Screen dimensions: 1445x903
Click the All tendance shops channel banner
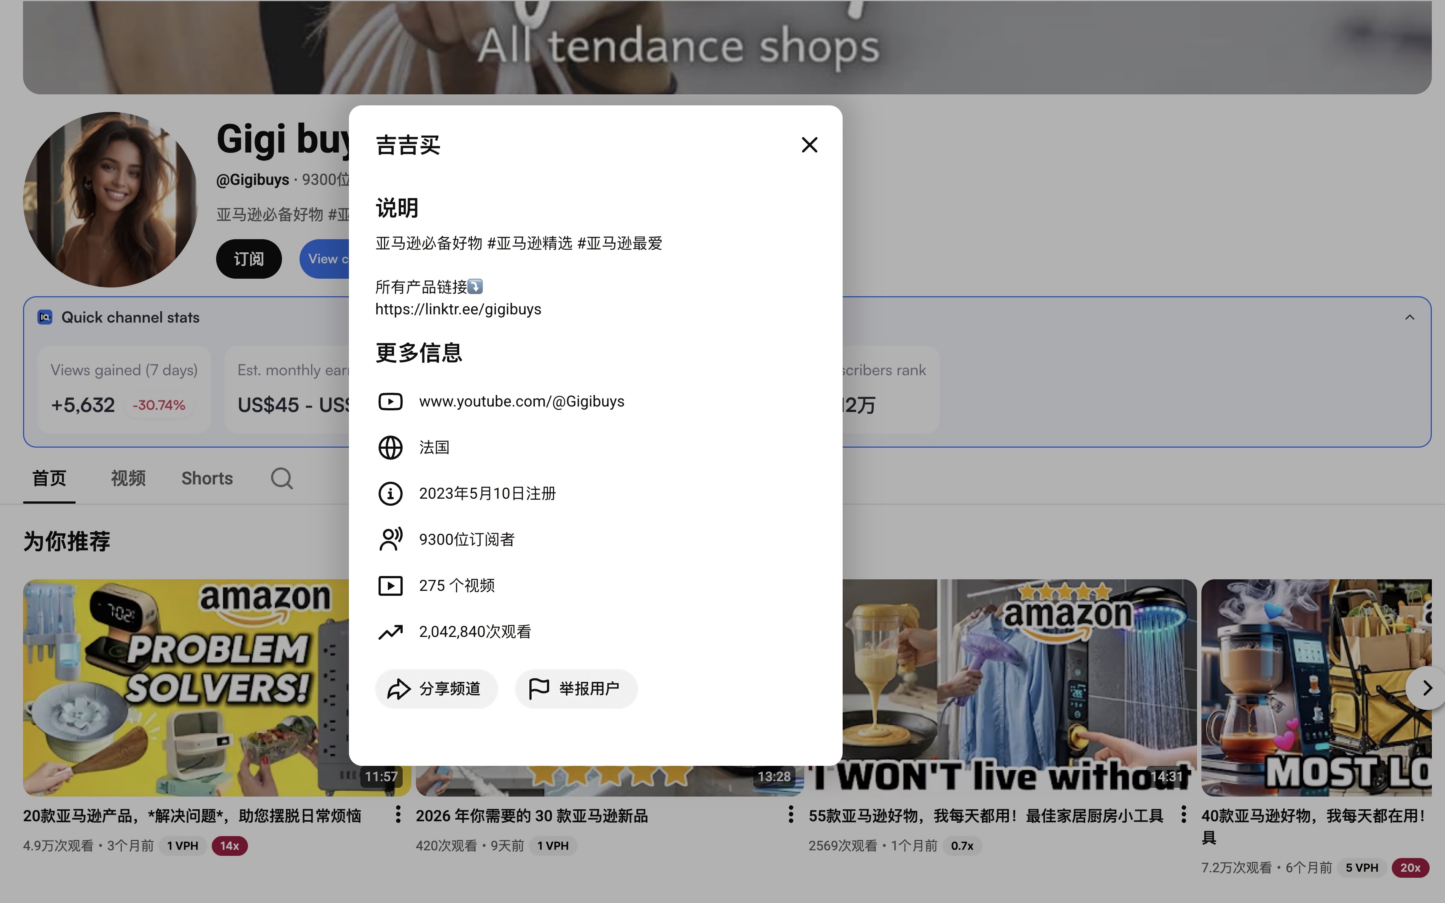click(x=727, y=47)
